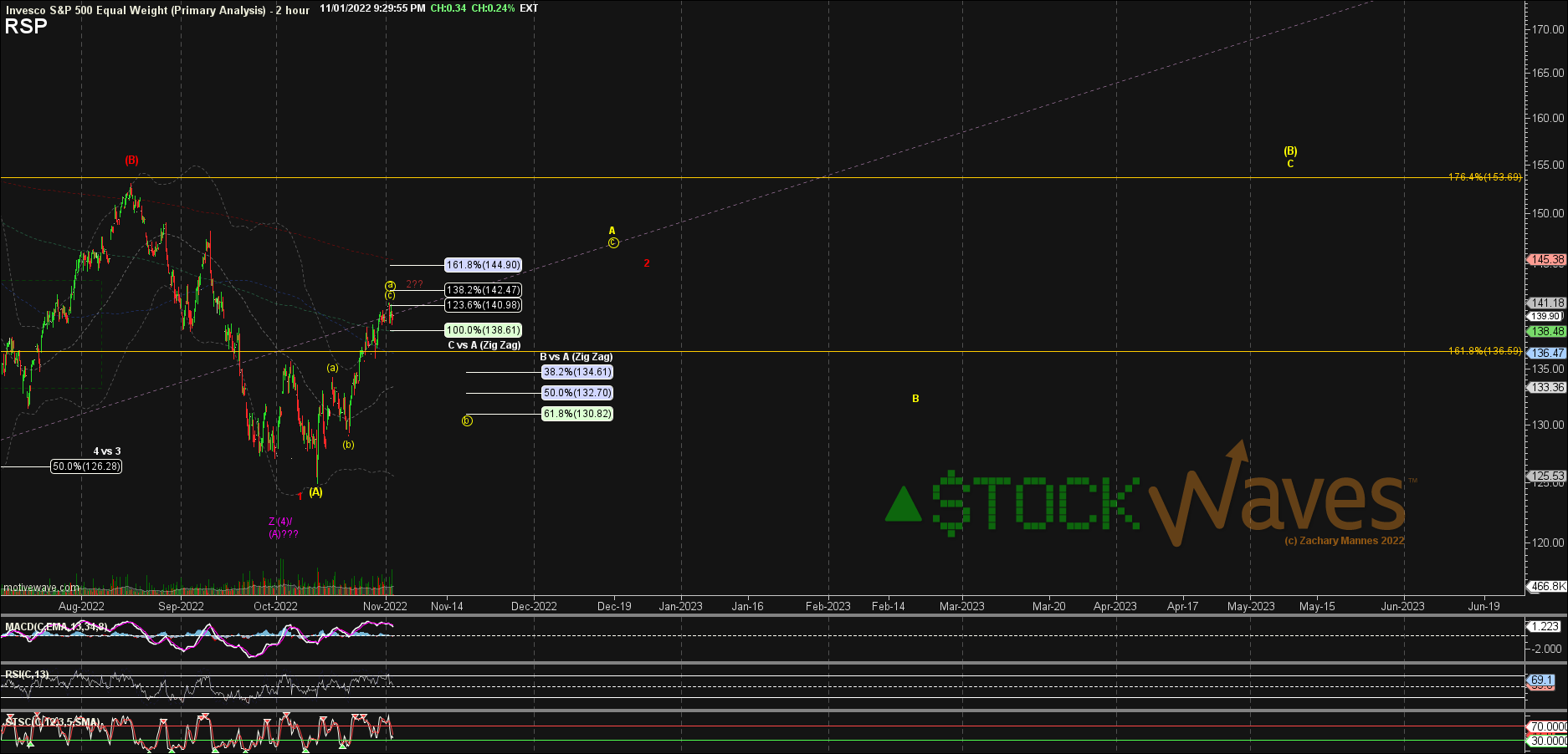Select the 161.8%(144.90) Fibonacci label

pyautogui.click(x=483, y=265)
